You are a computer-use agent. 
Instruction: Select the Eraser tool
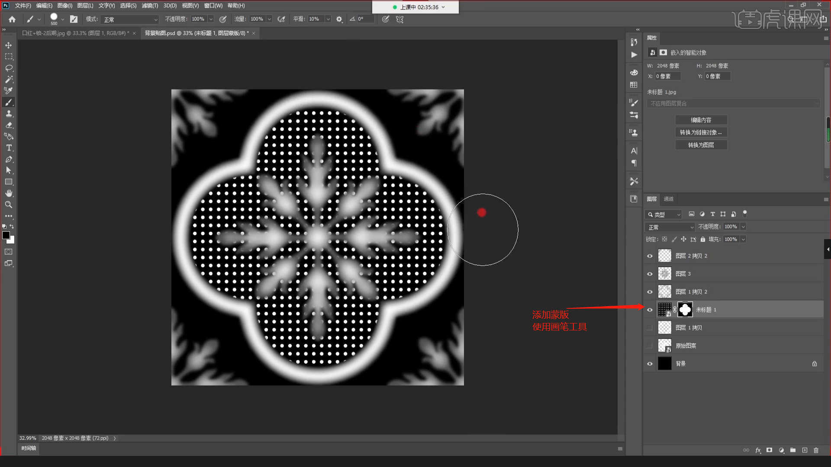[x=9, y=125]
